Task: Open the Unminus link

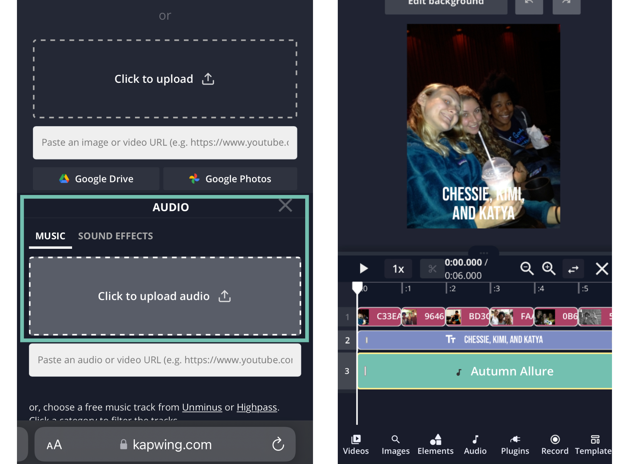Action: [202, 407]
